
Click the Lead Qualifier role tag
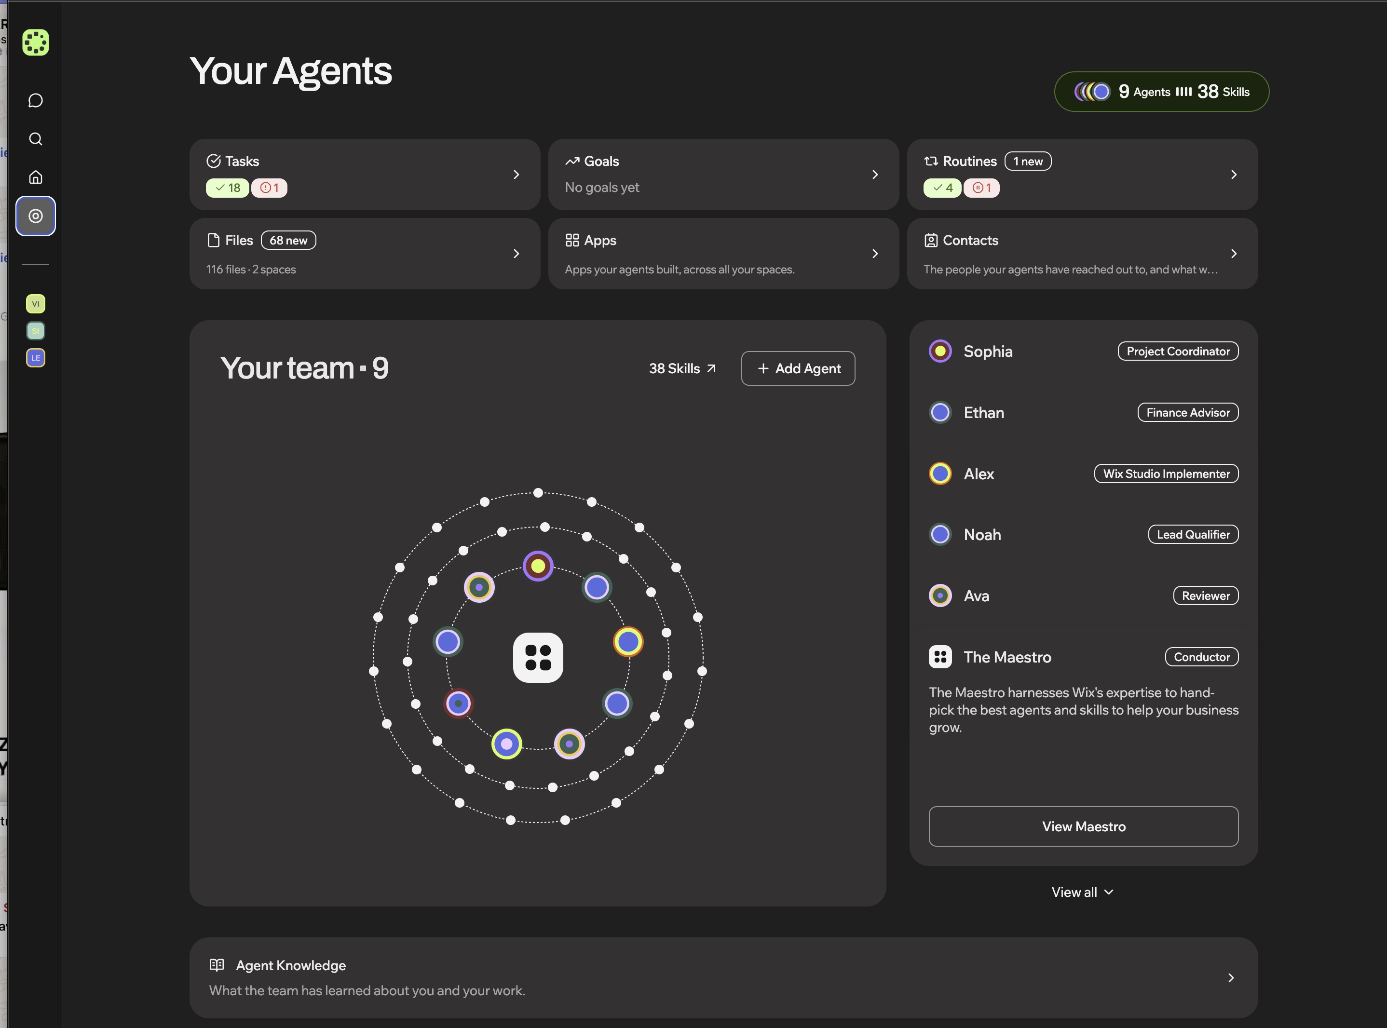click(1193, 535)
